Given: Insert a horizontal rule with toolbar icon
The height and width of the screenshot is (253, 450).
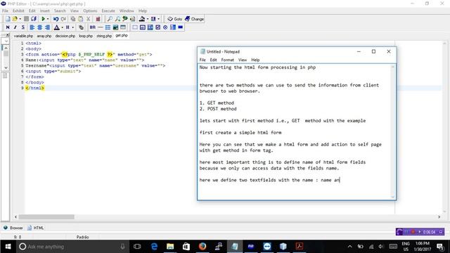Looking at the screenshot, I should point(100,27).
